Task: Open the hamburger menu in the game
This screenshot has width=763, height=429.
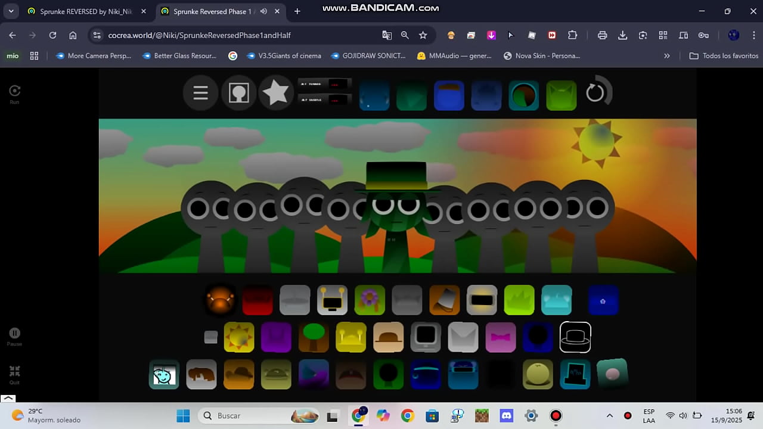Action: tap(200, 93)
